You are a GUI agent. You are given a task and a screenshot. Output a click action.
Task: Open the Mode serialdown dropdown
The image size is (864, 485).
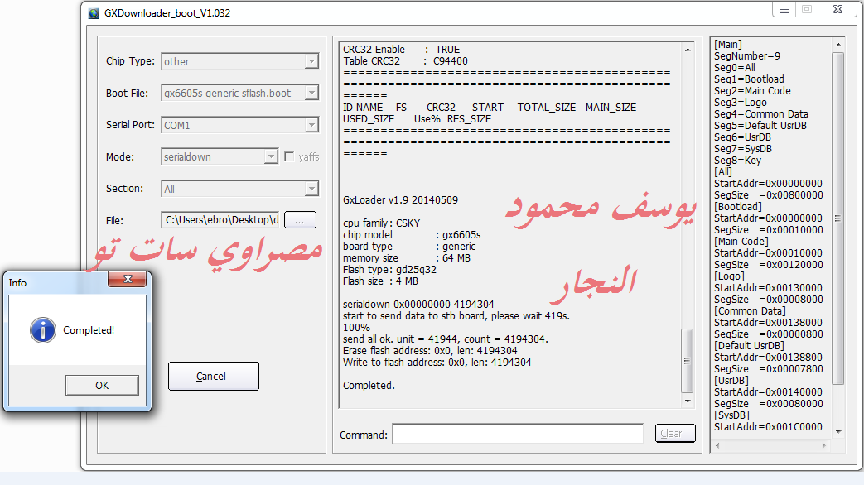pos(271,156)
